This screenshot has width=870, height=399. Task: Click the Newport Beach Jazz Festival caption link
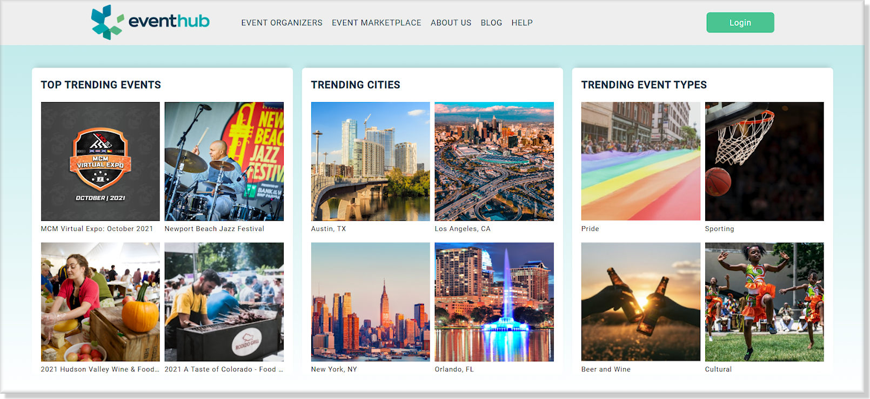[215, 229]
